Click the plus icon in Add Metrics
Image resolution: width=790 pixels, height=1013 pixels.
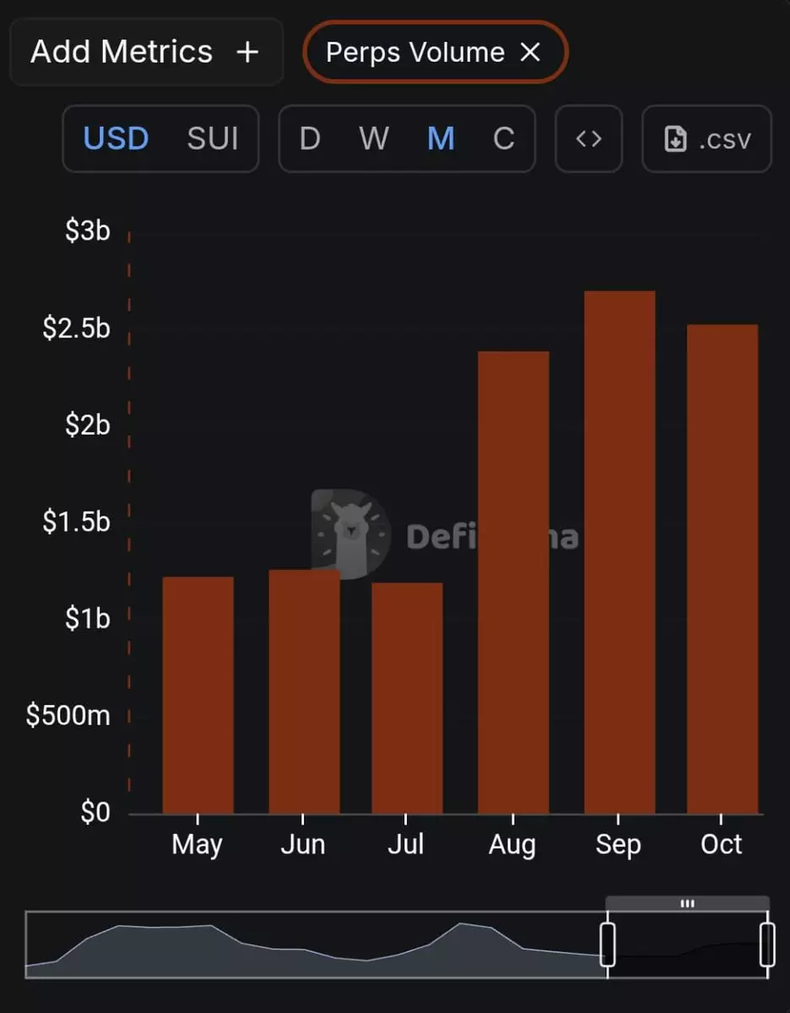[x=247, y=52]
